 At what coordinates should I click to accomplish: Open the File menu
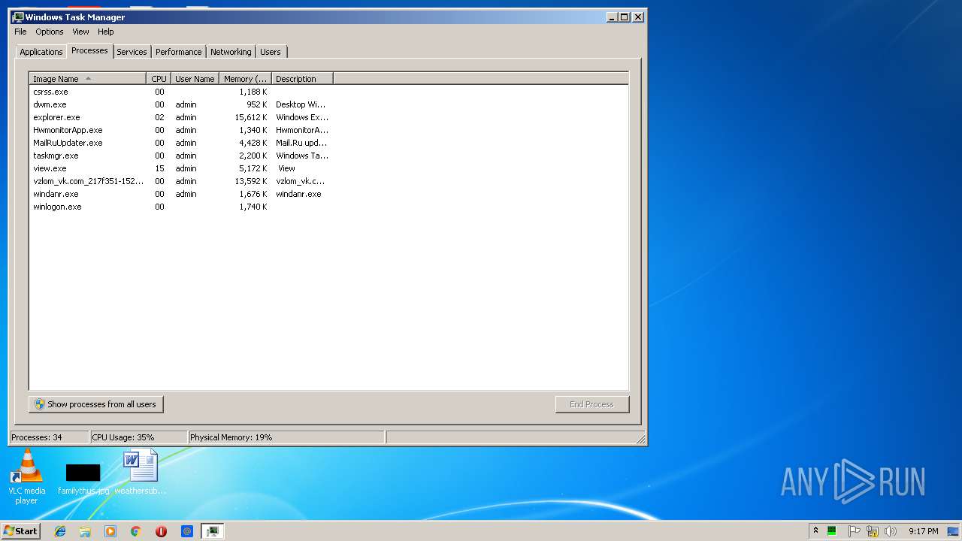click(x=20, y=32)
